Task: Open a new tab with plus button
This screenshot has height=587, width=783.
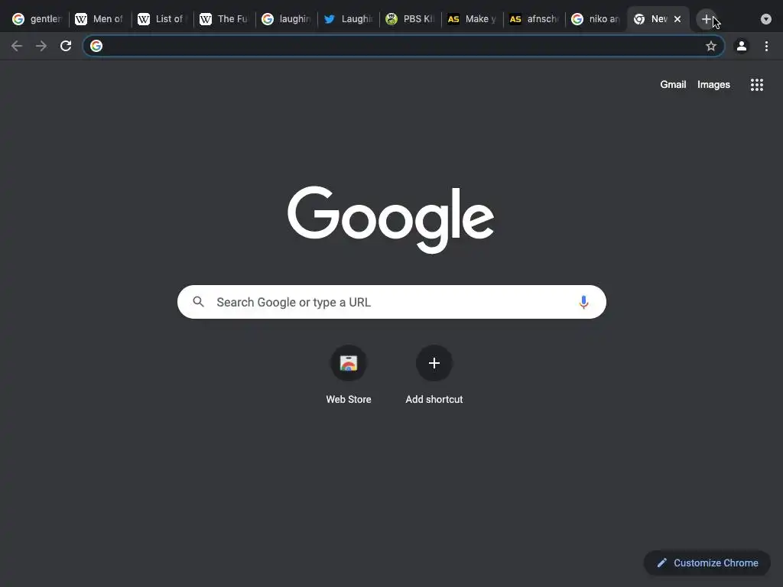Action: tap(706, 19)
